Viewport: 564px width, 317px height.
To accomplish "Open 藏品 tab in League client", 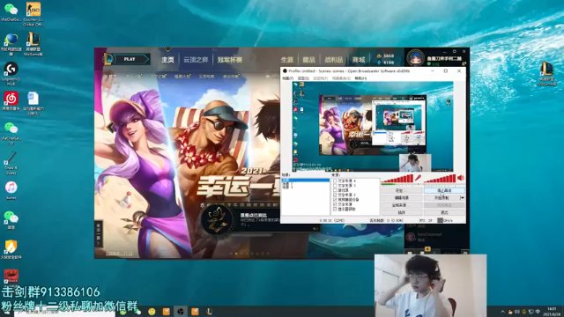I will pos(308,60).
